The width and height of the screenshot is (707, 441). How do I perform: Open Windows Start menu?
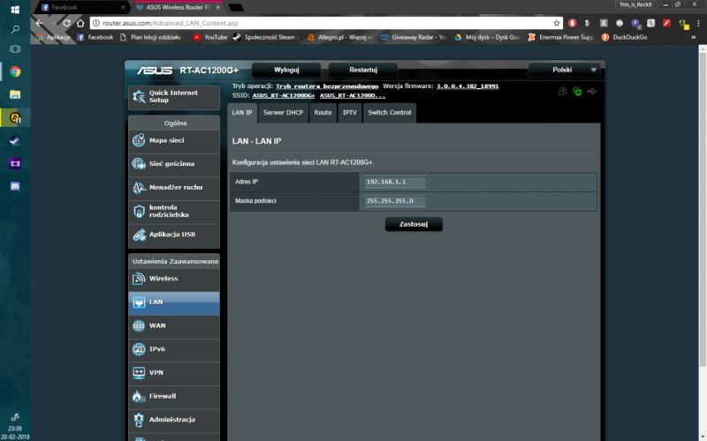(15, 10)
